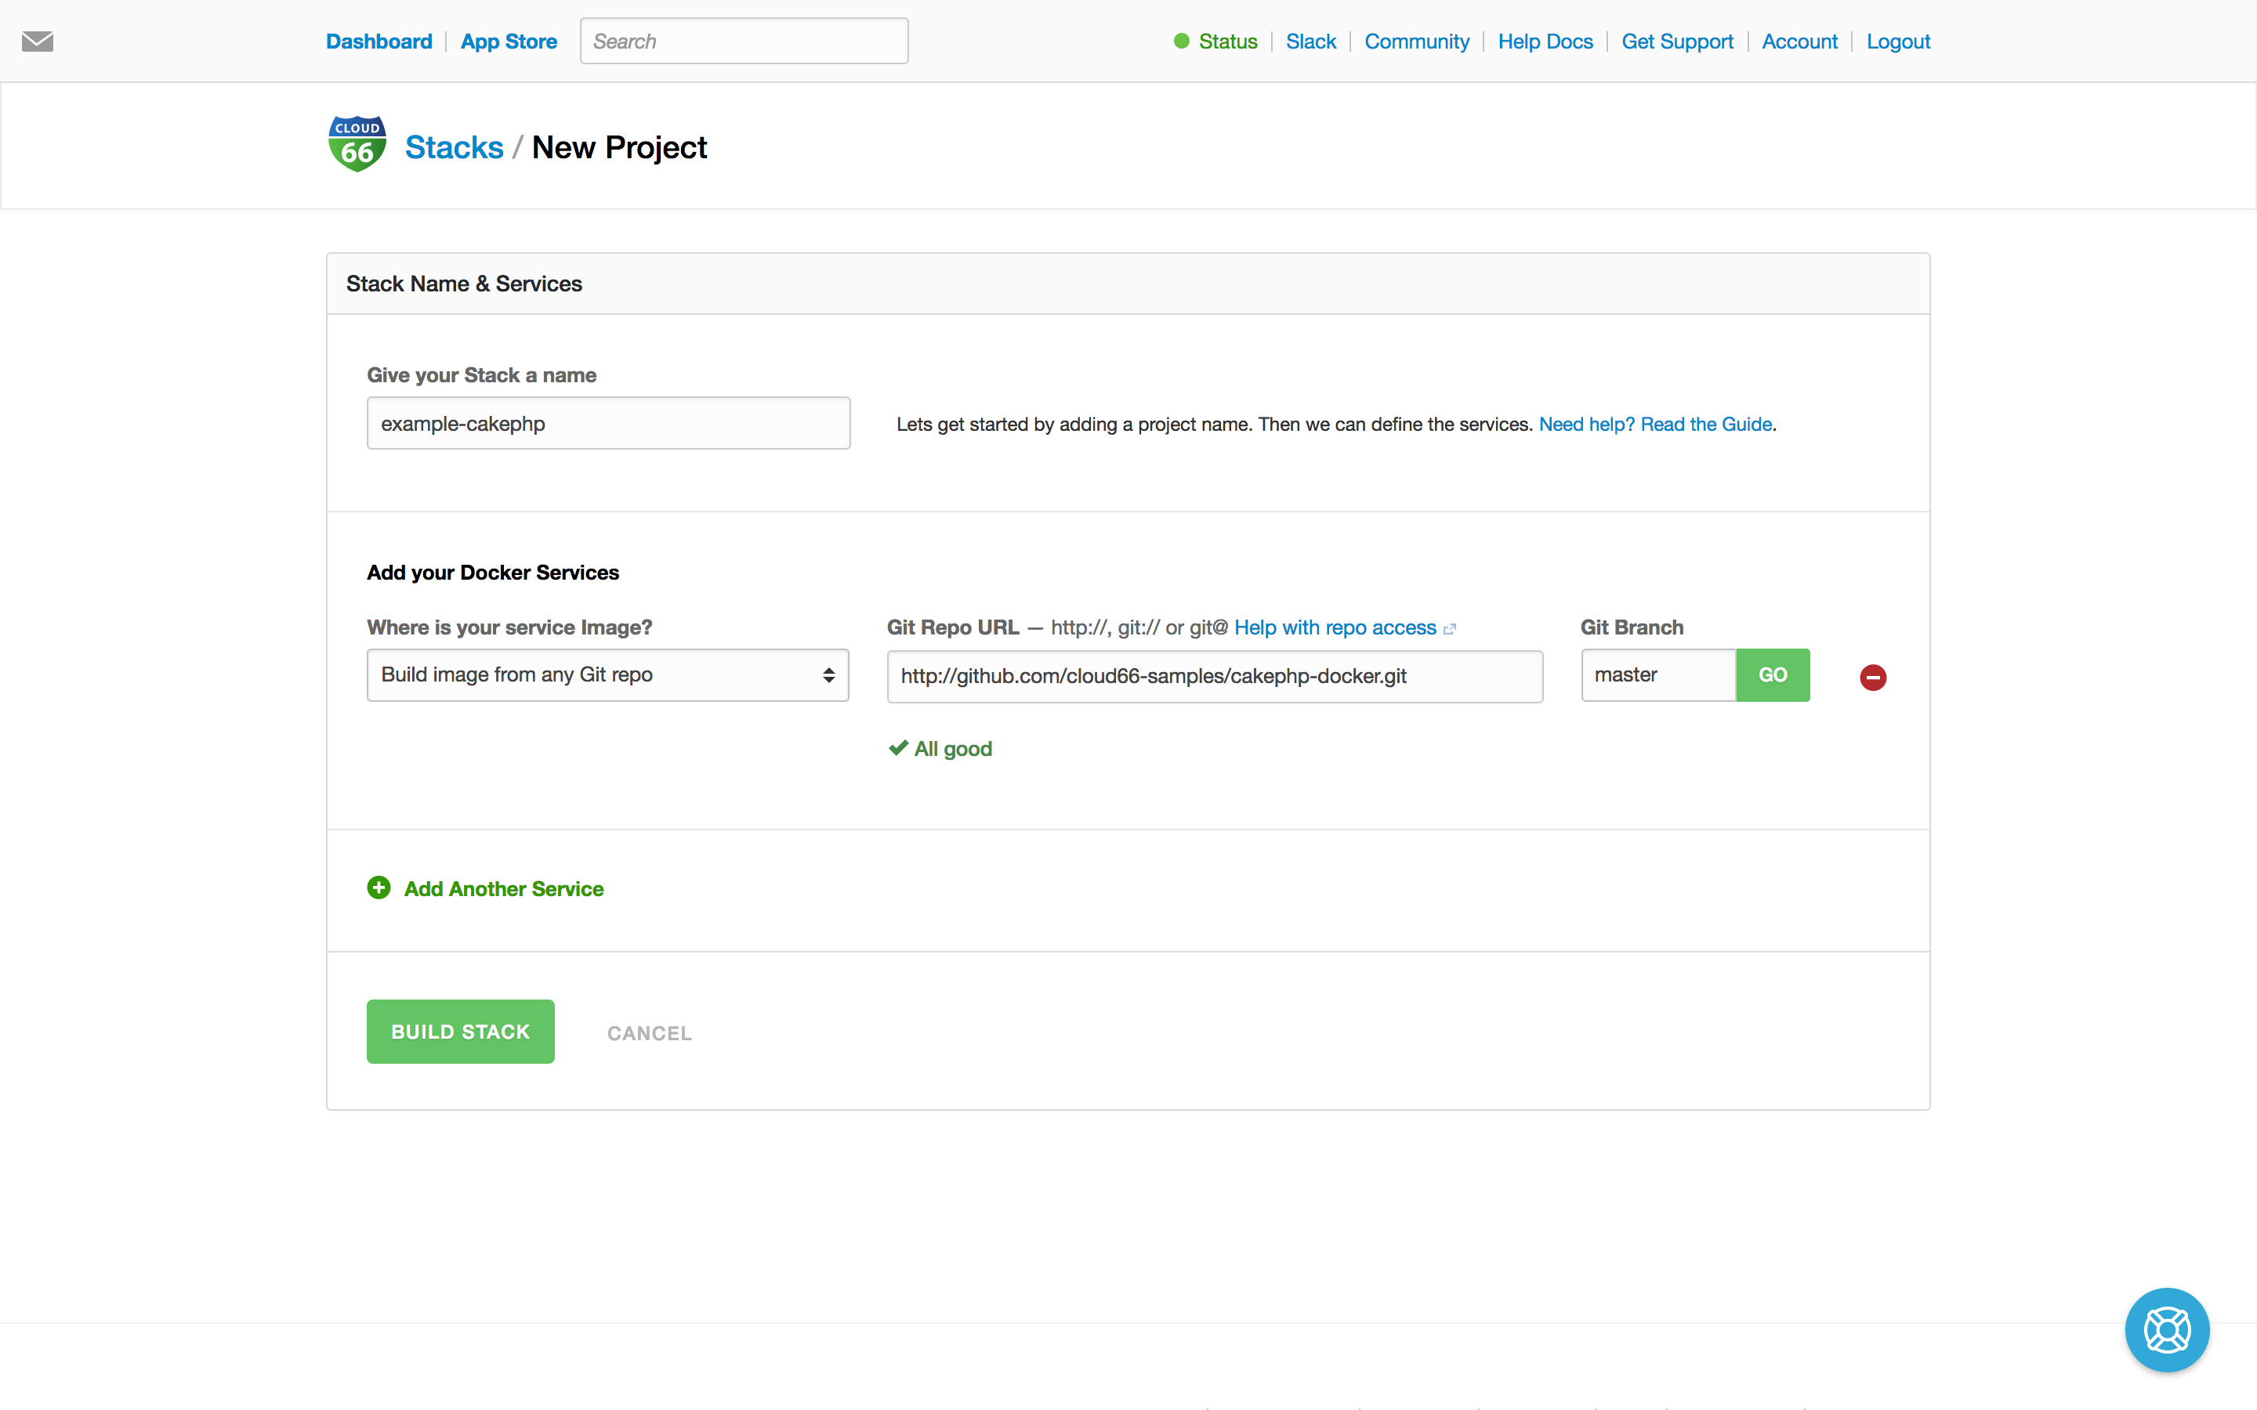Click the BUILD STACK button
Viewport: 2257px width, 1410px height.
[460, 1032]
